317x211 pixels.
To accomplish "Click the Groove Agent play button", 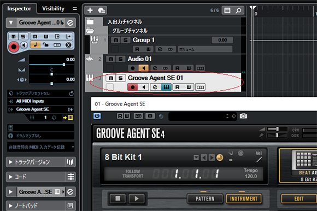I will coord(137,198).
